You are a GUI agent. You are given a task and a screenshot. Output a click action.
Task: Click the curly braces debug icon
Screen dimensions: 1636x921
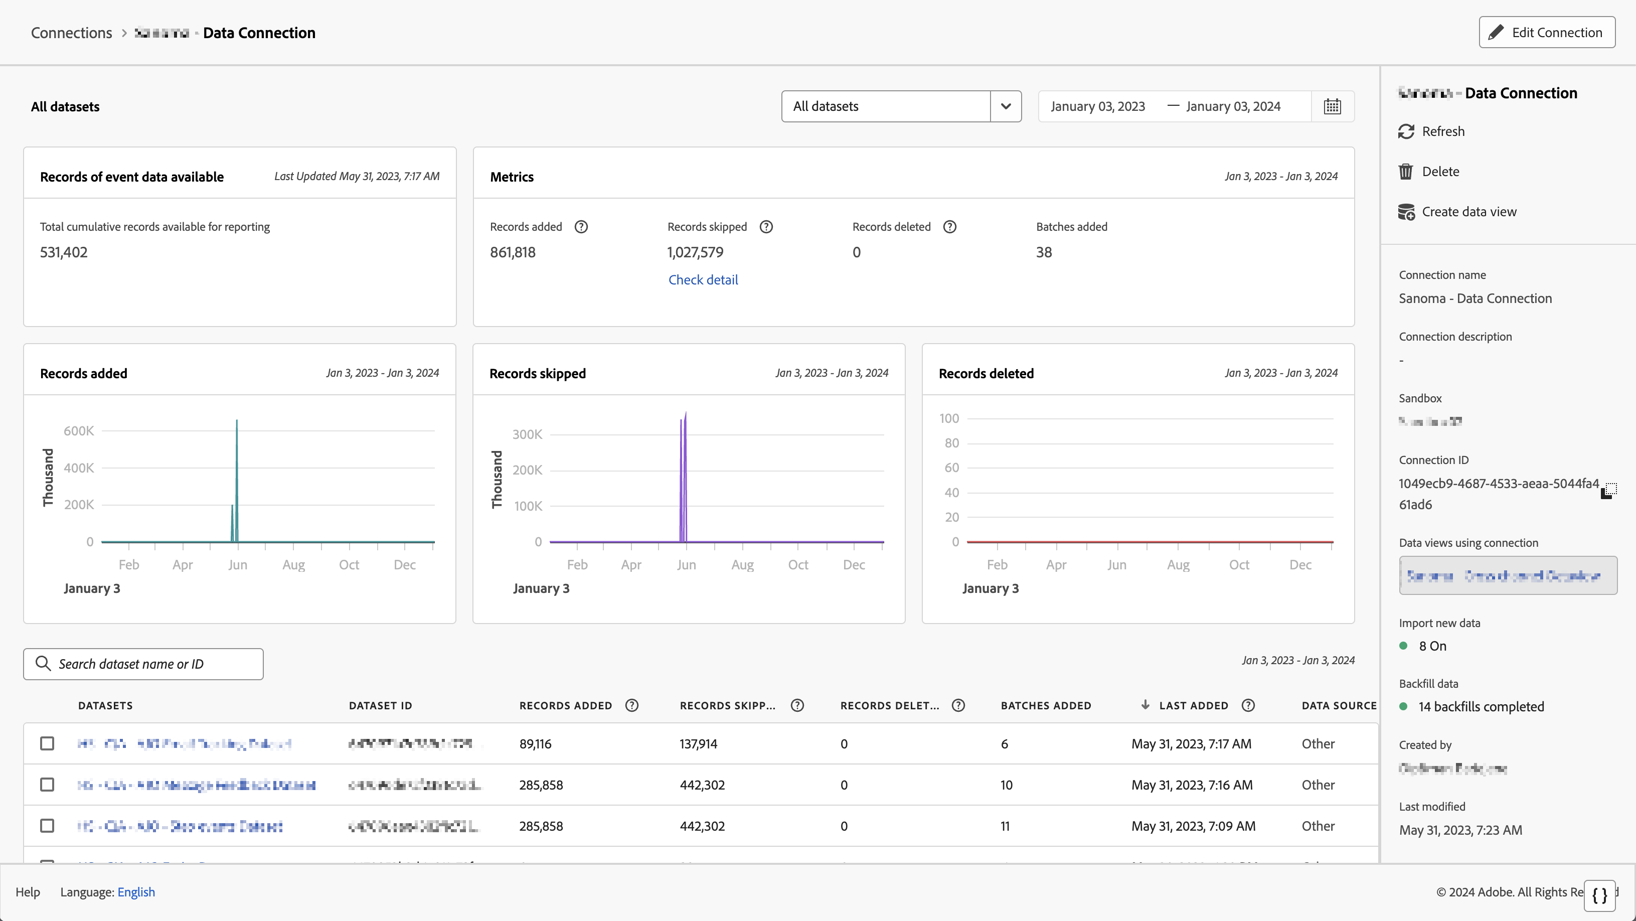pos(1599,895)
